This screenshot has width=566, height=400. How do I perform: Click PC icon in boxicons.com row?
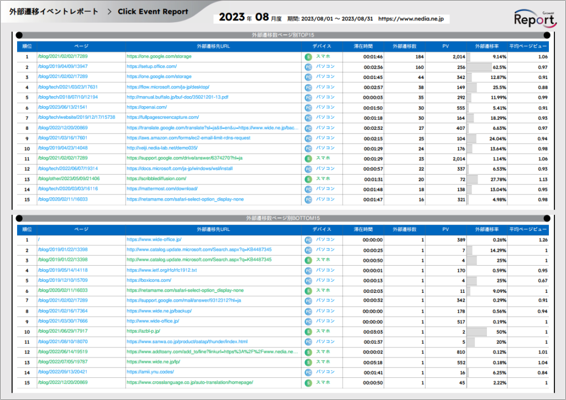(308, 280)
